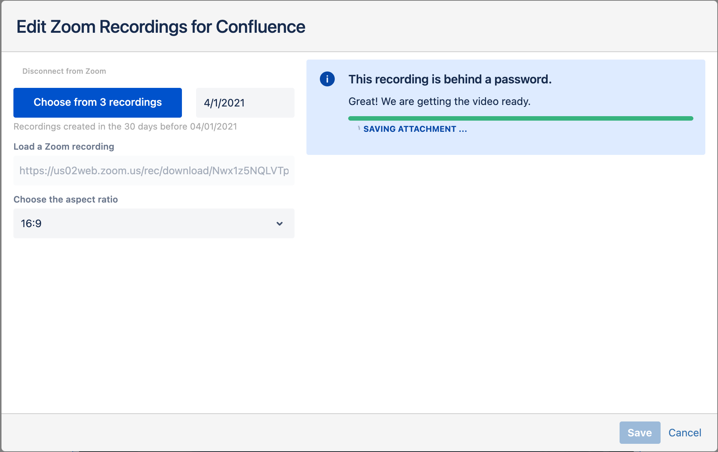Click the info icon in the password notice

point(327,79)
